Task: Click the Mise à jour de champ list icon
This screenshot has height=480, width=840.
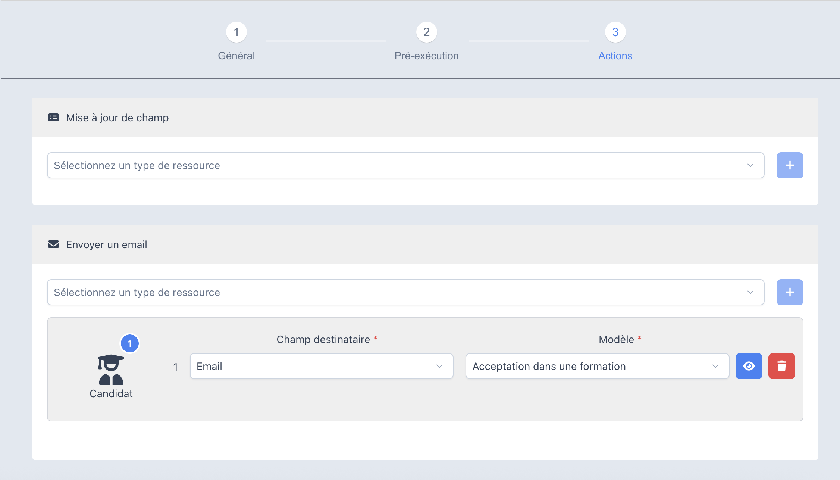Action: point(53,118)
